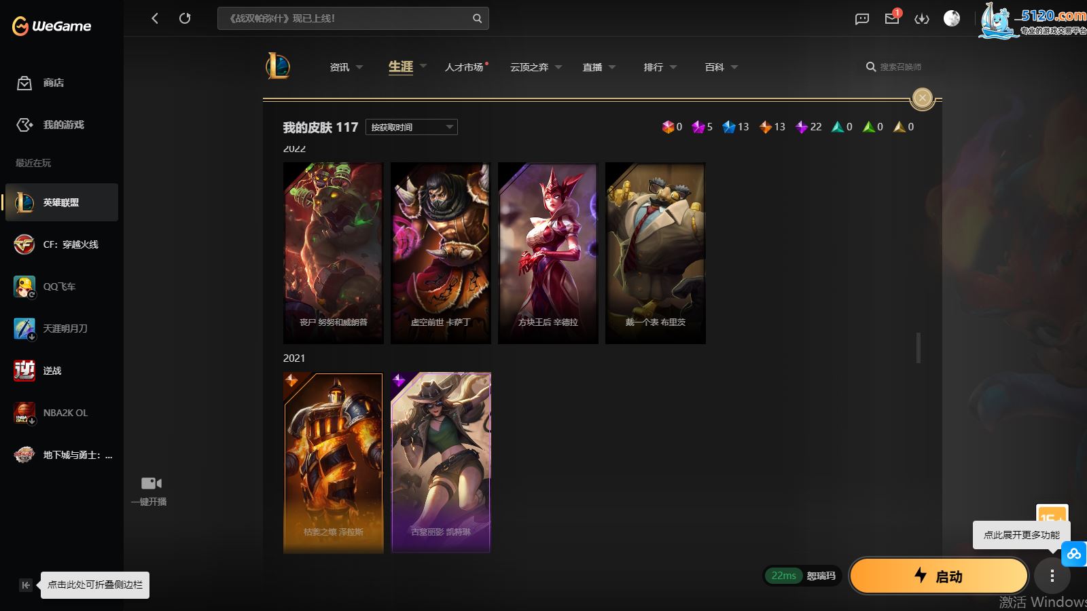Screen dimensions: 1087x611
Task: Select QQ飞车 in the recent games
Action: tap(62, 286)
